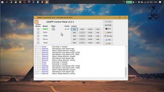Open the red circular taskbar app
The height and width of the screenshot is (92, 164).
coord(25,2)
